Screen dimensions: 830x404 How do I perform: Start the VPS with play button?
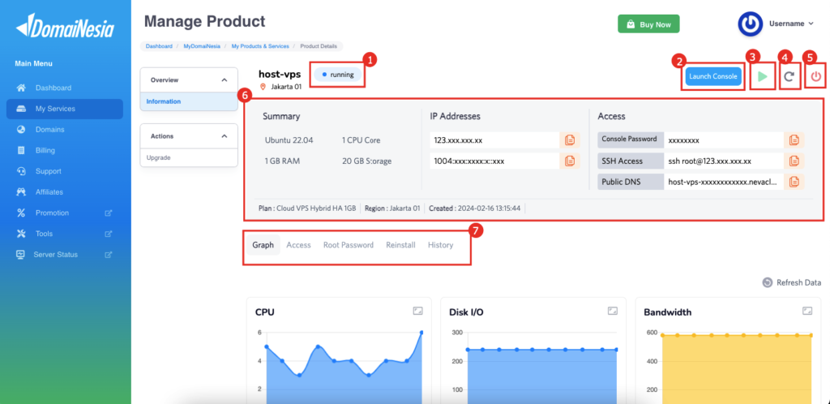tap(763, 77)
